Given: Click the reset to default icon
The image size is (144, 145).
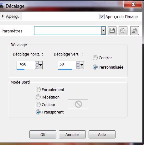Looking at the screenshot, I should tap(135, 31).
